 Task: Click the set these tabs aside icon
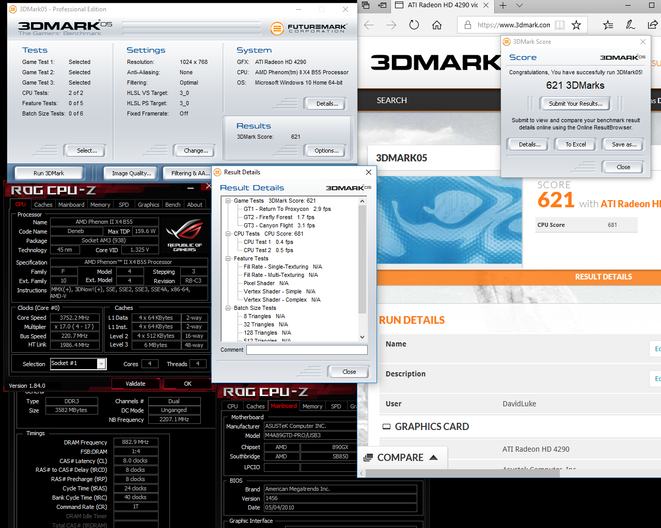click(x=382, y=5)
